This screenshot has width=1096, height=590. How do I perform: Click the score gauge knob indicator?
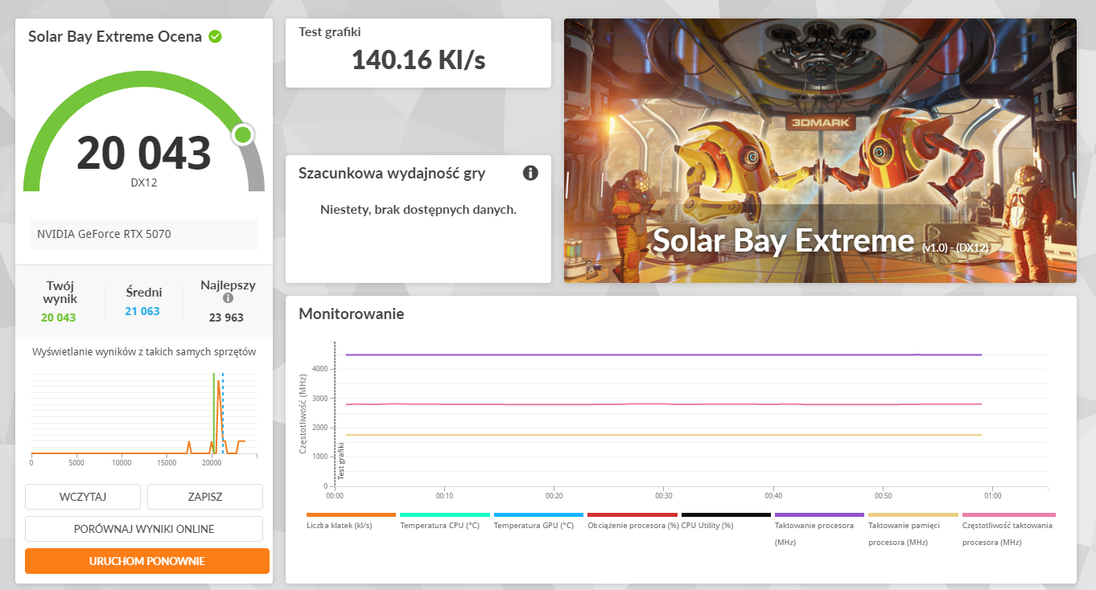(242, 135)
